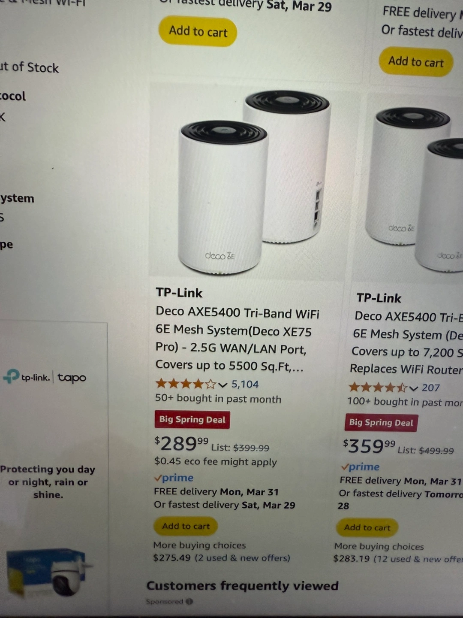Open the 207 ratings link

[431, 388]
